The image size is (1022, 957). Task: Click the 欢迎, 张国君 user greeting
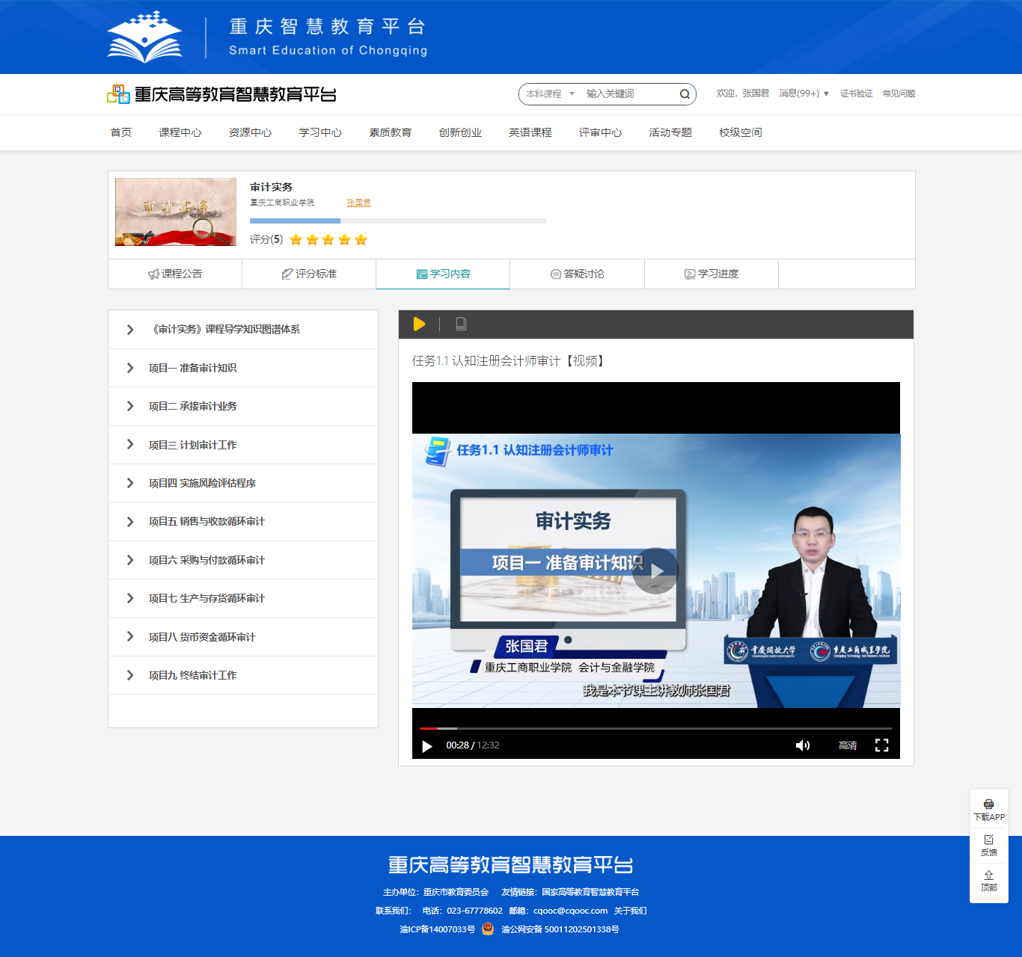click(742, 93)
